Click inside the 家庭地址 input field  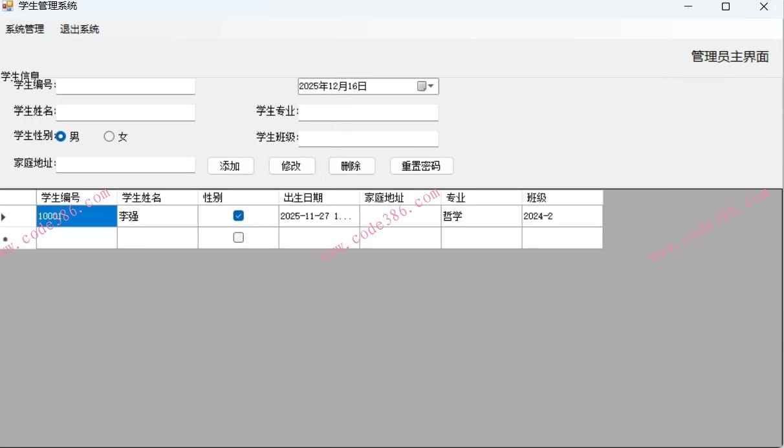click(x=125, y=164)
